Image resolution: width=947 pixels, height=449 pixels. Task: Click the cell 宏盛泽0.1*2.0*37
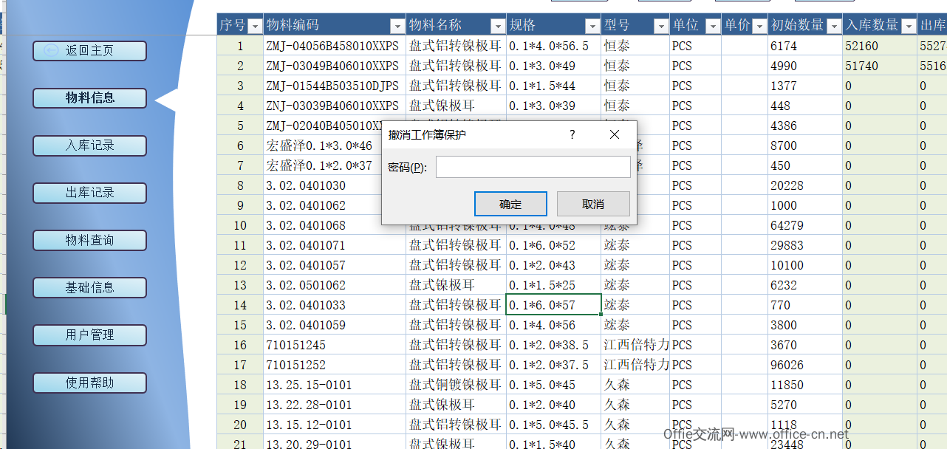[x=322, y=165]
